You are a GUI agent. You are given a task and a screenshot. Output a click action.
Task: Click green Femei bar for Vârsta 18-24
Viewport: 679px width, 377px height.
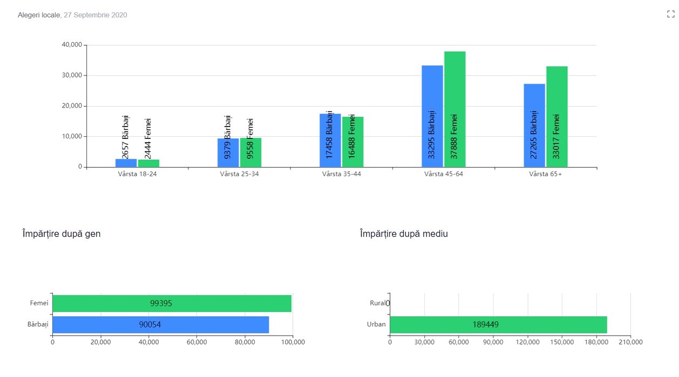coord(148,163)
